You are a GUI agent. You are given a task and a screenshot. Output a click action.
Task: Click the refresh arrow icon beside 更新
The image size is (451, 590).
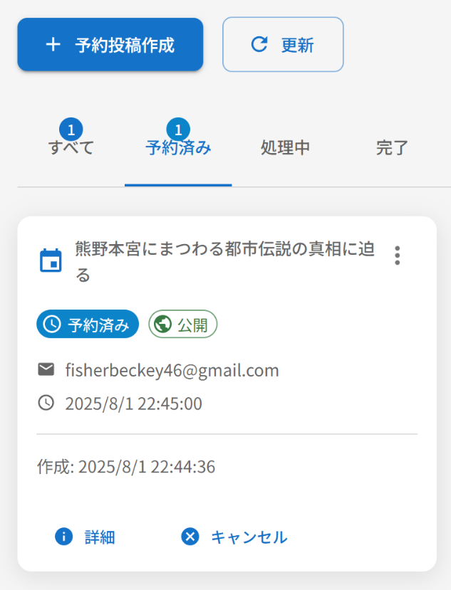(259, 44)
